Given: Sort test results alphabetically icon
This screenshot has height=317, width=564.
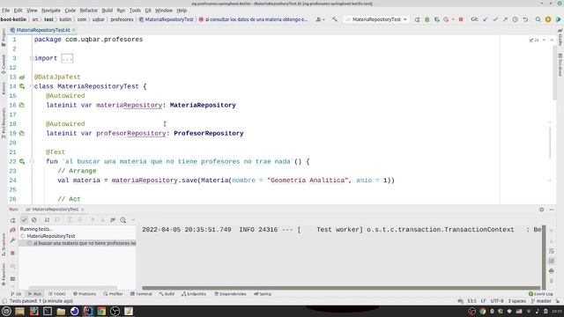Looking at the screenshot, I should pos(47,220).
